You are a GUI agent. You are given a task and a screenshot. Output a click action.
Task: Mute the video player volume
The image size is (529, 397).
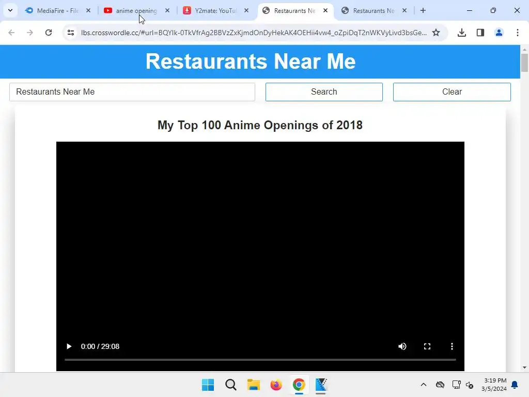402,346
